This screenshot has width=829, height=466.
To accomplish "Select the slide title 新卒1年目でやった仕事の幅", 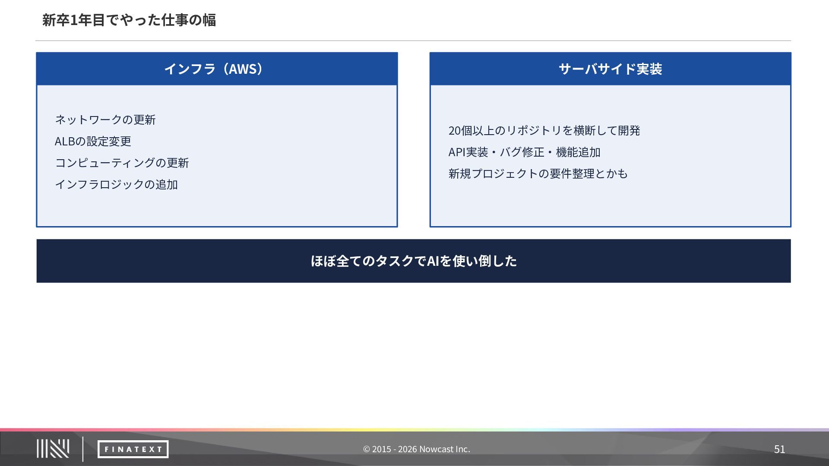I will (129, 20).
